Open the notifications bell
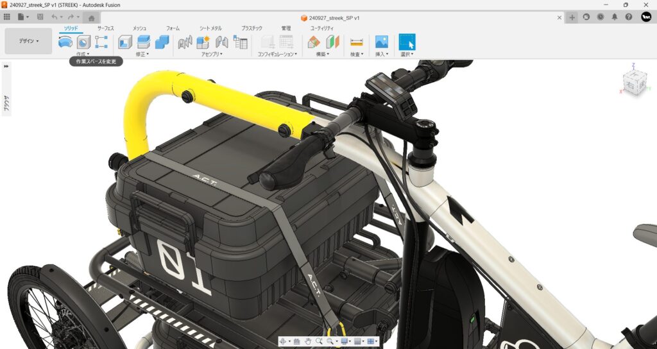657x349 pixels. click(614, 17)
